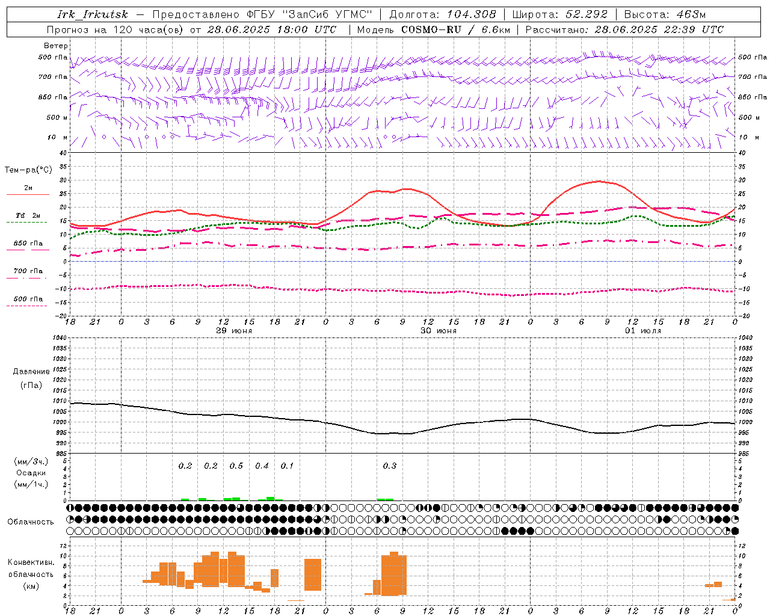Click the latitude value Широта: 52.292
This screenshot has height=616, width=770.
[x=561, y=14]
